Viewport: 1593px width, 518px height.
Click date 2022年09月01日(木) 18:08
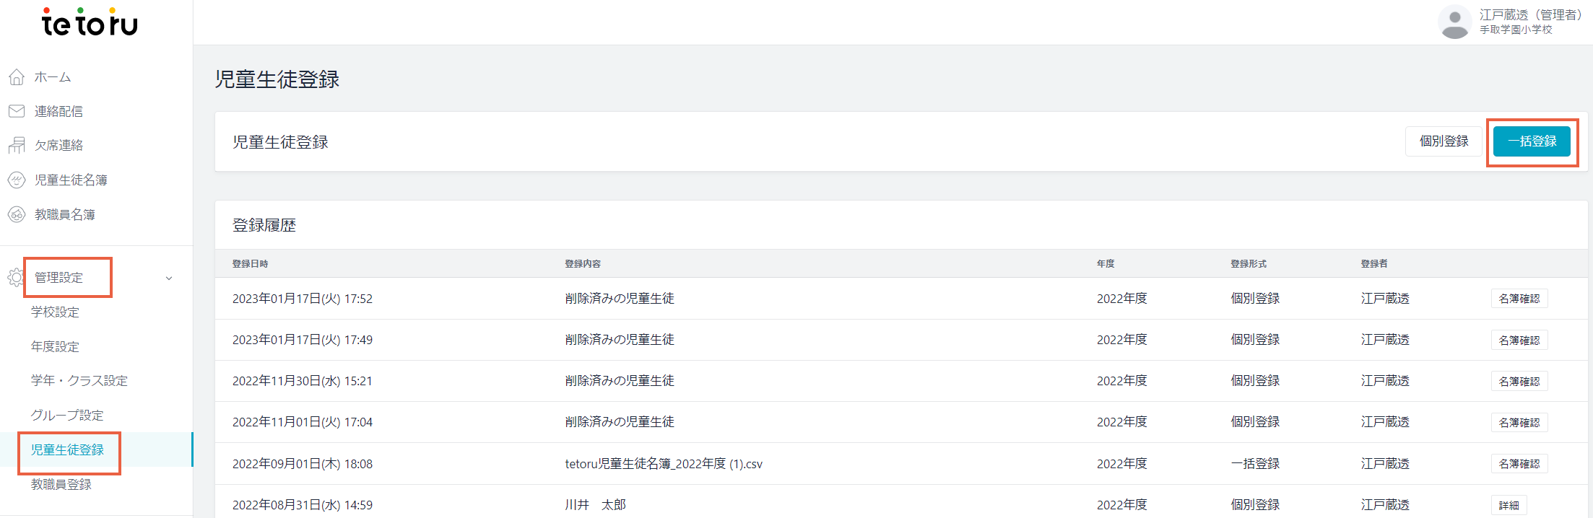tap(303, 464)
